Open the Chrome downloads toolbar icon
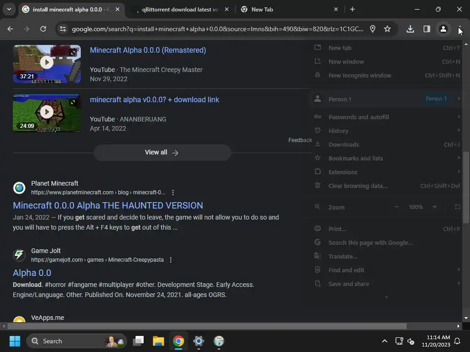The width and height of the screenshot is (470, 352). point(410,29)
